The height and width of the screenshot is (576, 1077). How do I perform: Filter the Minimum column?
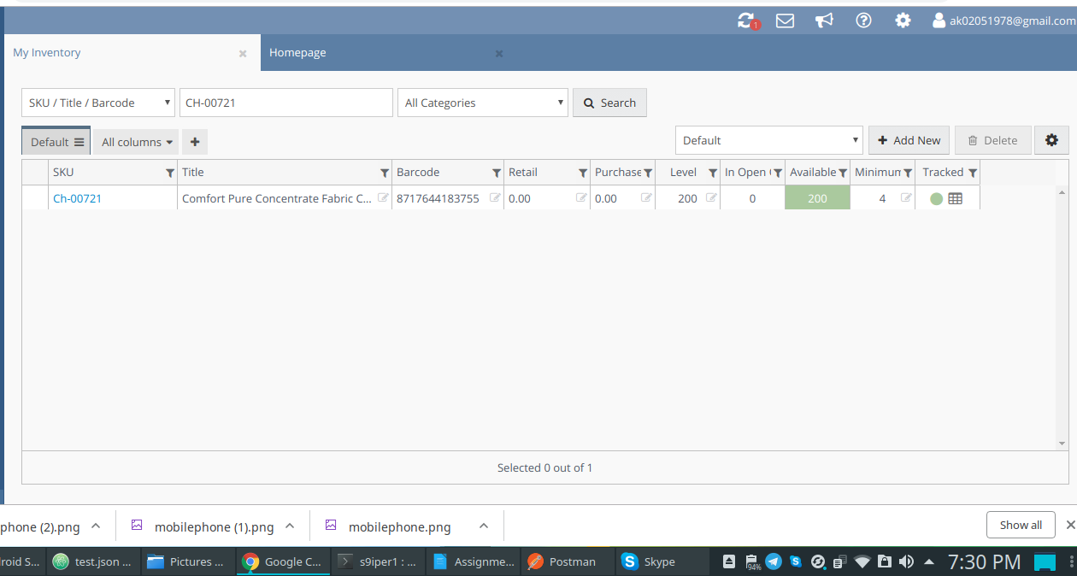pos(908,173)
